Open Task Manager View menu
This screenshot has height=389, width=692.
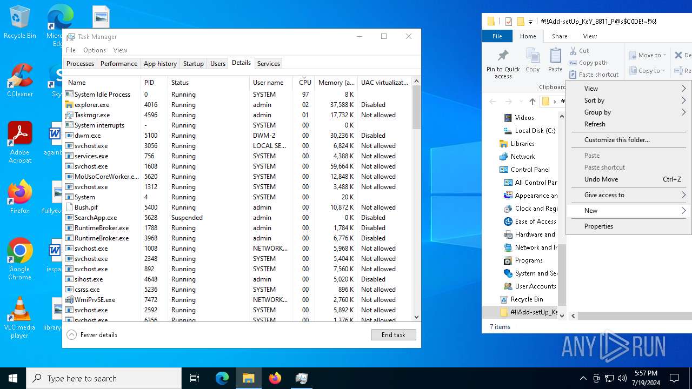120,50
